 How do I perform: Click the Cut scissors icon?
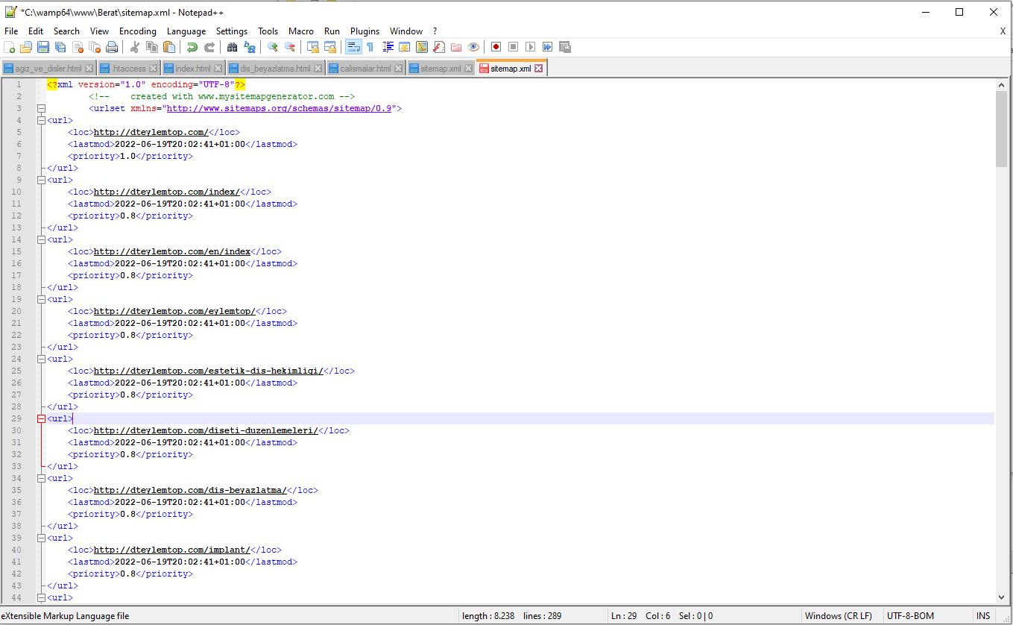135,47
